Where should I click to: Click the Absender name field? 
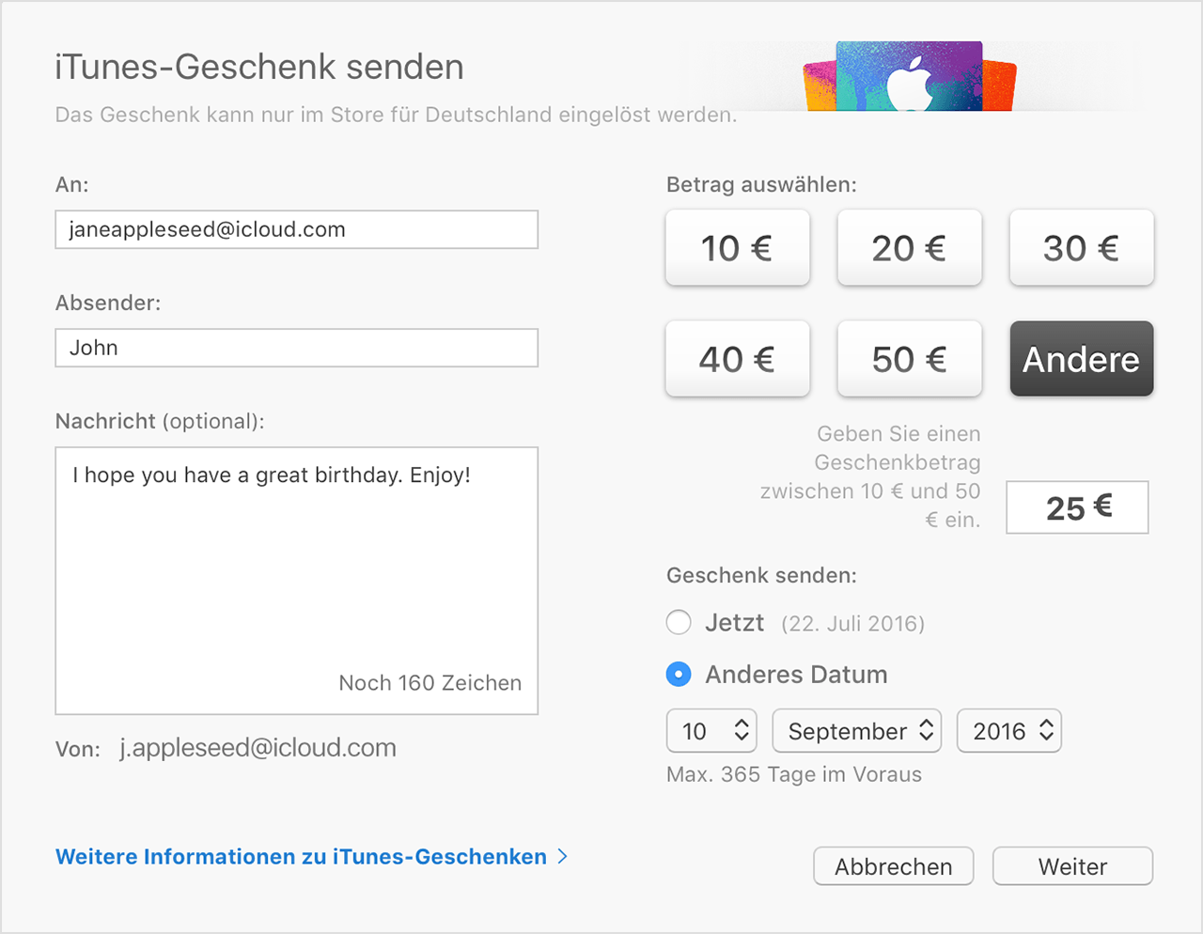[x=296, y=349]
